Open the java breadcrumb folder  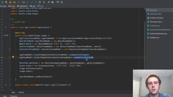pyautogui.click(x=3, y=6)
